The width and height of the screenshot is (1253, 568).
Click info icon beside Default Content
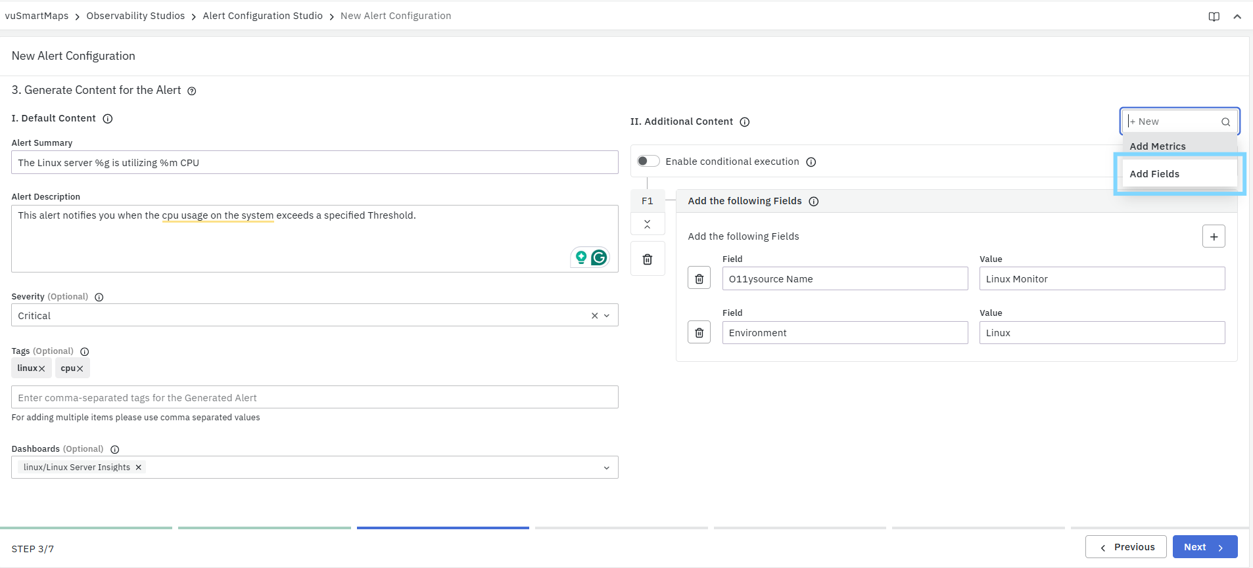tap(108, 119)
